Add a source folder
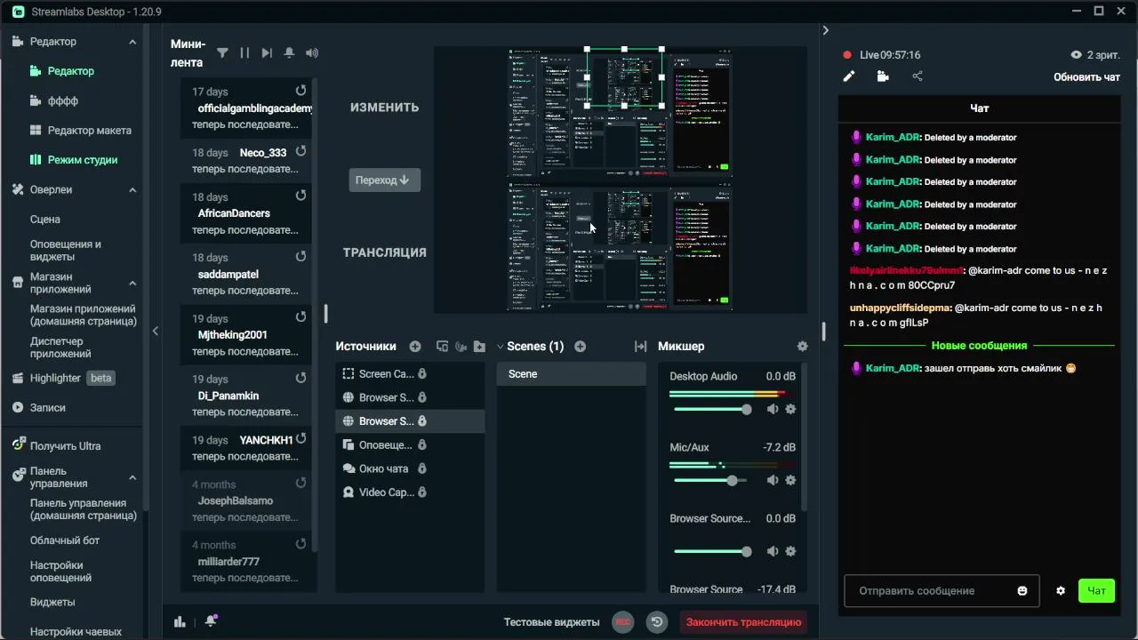The height and width of the screenshot is (640, 1138). click(x=479, y=347)
